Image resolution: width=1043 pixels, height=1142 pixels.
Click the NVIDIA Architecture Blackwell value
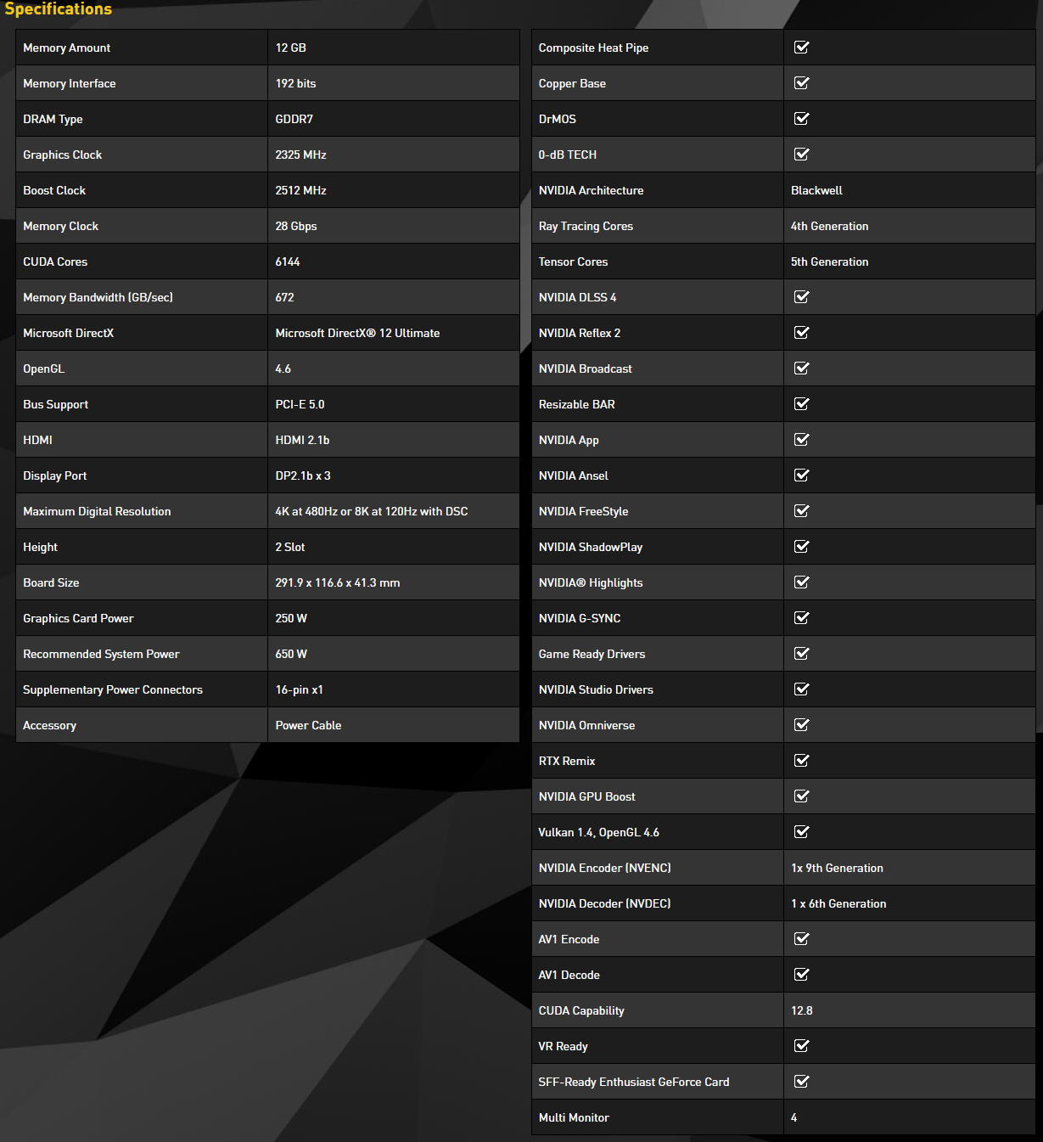pos(816,191)
